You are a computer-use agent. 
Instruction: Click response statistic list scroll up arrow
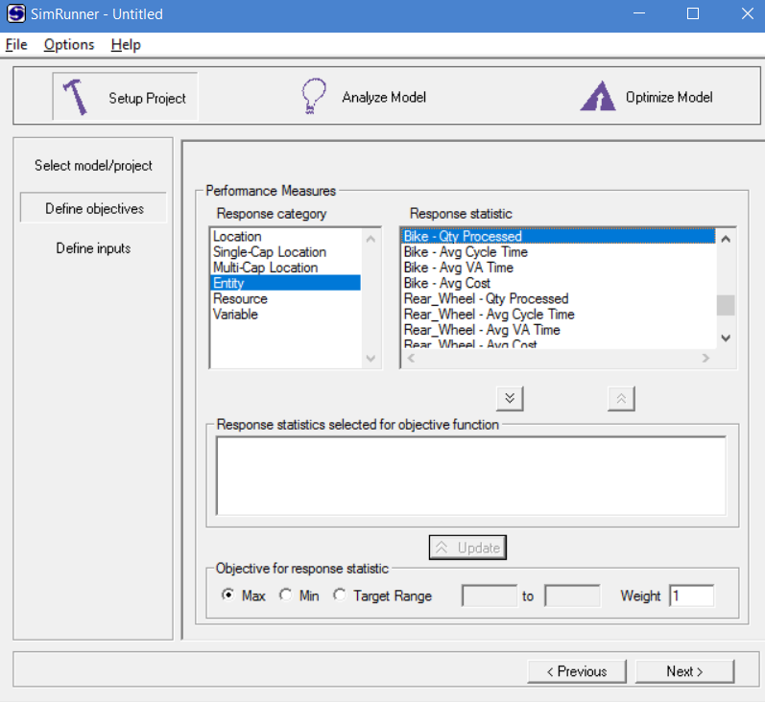pos(726,239)
